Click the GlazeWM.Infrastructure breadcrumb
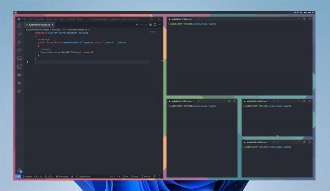 tap(37, 30)
